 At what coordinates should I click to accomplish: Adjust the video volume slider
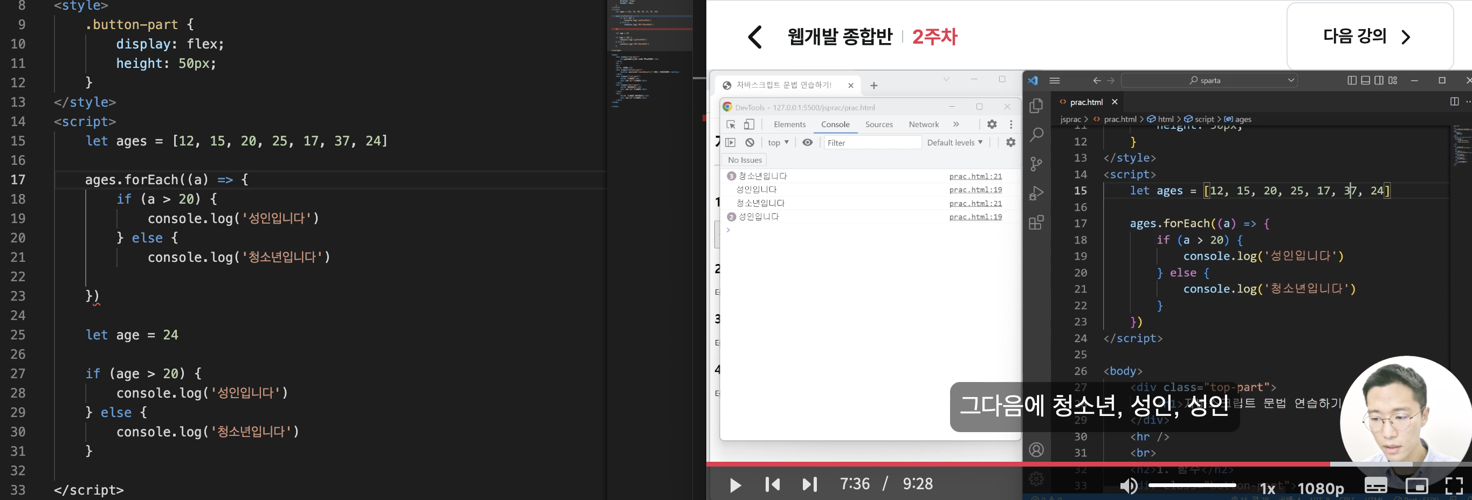(1193, 485)
